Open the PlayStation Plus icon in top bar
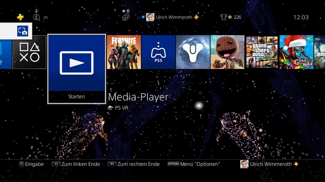 (x=20, y=17)
